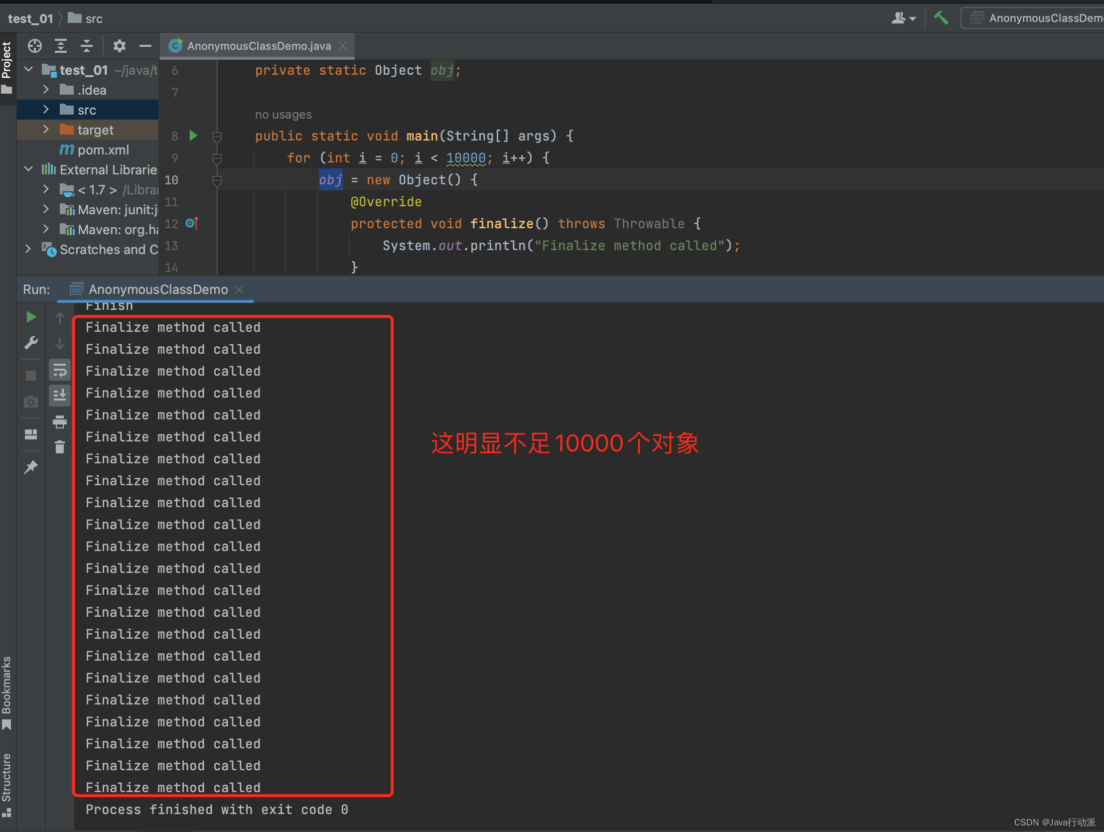
Task: Open the Bookmarks tool window tab
Action: pyautogui.click(x=7, y=693)
